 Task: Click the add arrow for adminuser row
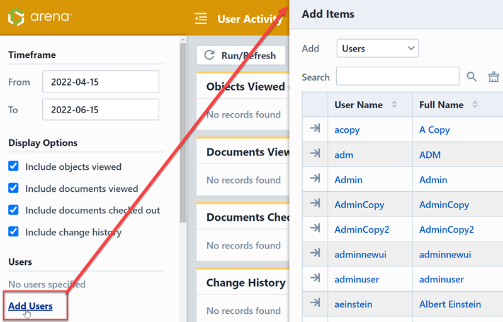click(x=315, y=278)
